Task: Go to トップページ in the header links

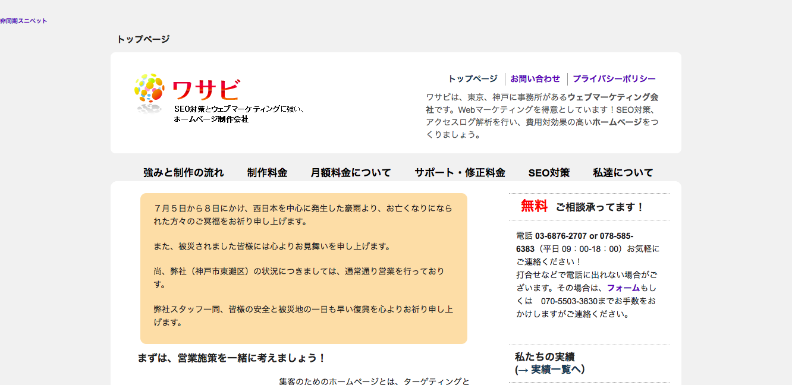Action: (x=473, y=78)
